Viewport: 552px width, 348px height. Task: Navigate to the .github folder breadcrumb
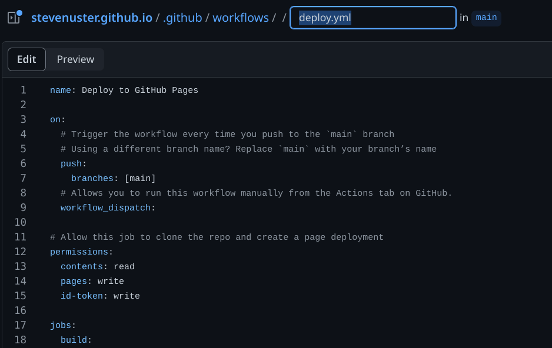182,18
